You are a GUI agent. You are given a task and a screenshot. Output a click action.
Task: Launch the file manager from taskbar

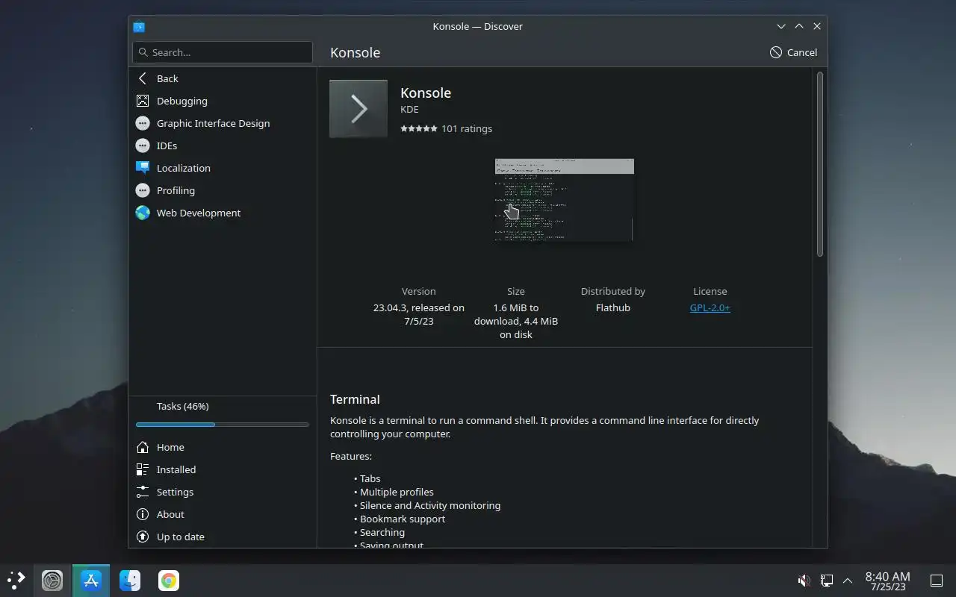coord(130,580)
